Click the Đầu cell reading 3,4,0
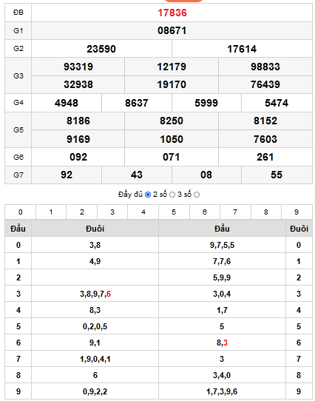The height and width of the screenshot is (401, 315). 222,375
